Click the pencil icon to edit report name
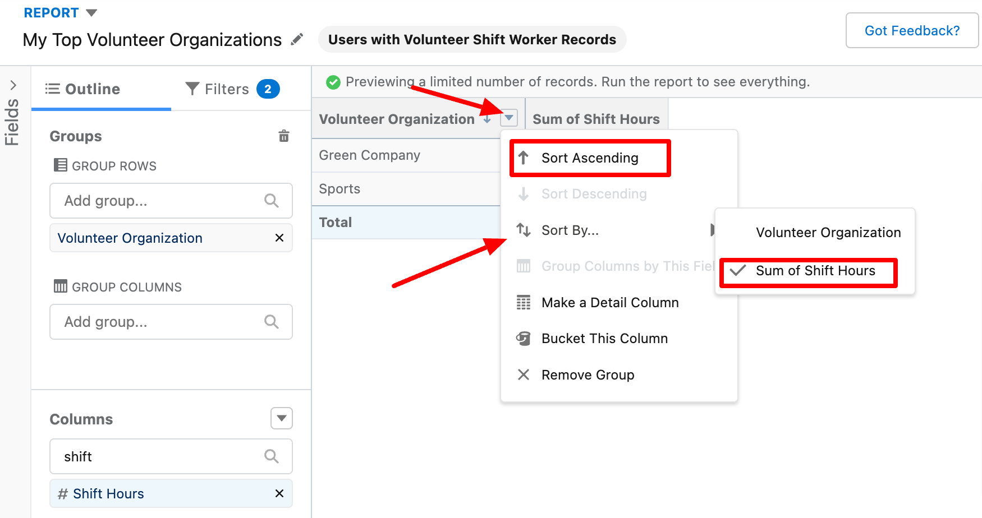982x518 pixels. click(x=297, y=39)
